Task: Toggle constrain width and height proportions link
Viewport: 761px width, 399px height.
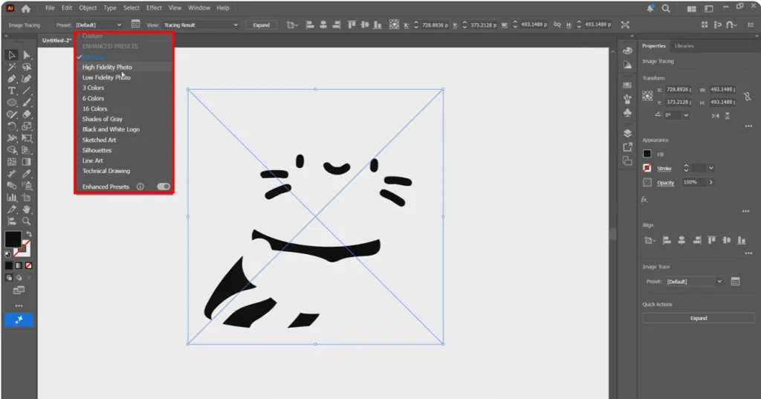Action: [x=748, y=96]
